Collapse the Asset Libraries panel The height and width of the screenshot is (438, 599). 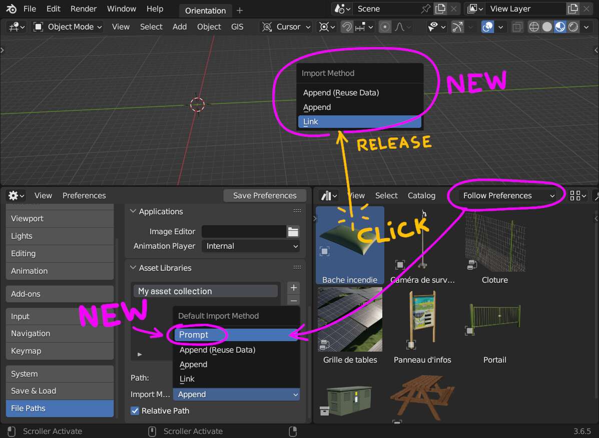pyautogui.click(x=133, y=268)
